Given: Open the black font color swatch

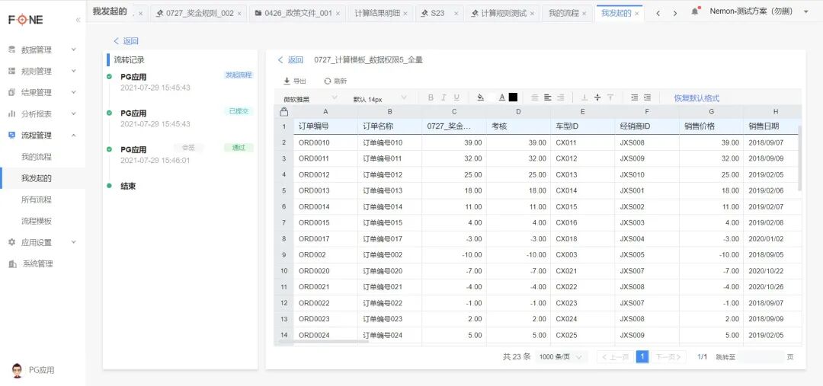Looking at the screenshot, I should tap(514, 97).
